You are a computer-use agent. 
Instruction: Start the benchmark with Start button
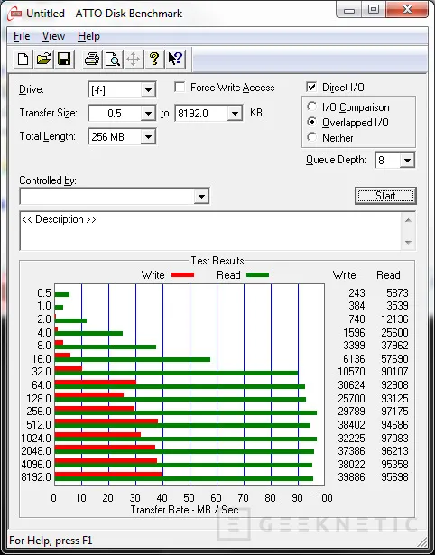(385, 196)
